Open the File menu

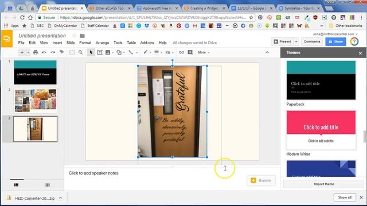click(x=21, y=43)
